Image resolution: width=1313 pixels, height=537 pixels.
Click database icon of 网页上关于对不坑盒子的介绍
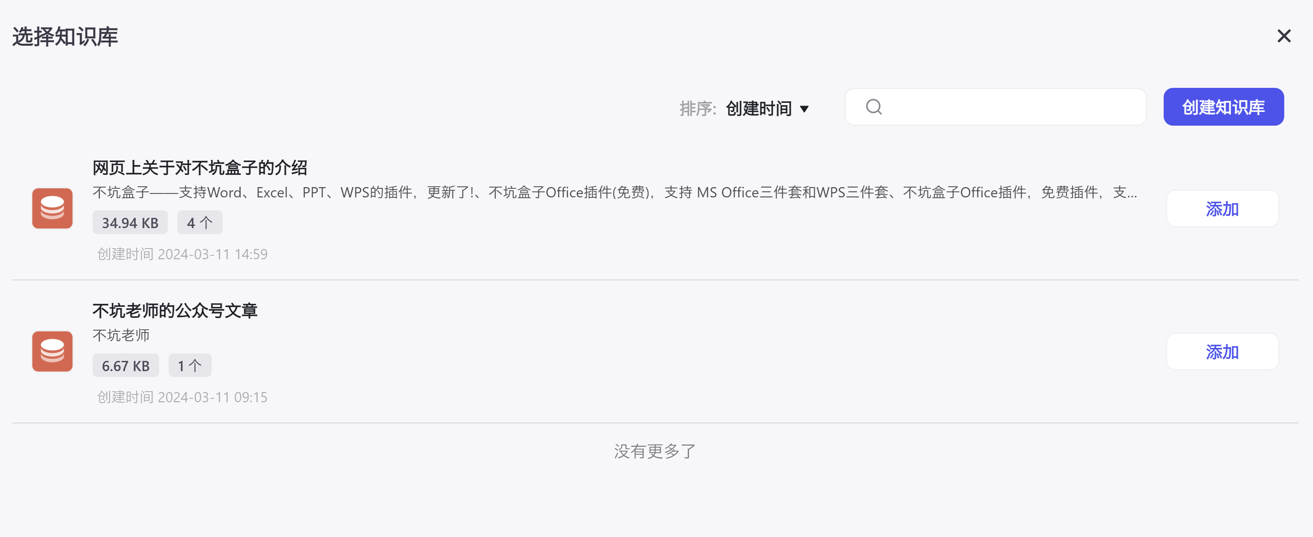[52, 208]
